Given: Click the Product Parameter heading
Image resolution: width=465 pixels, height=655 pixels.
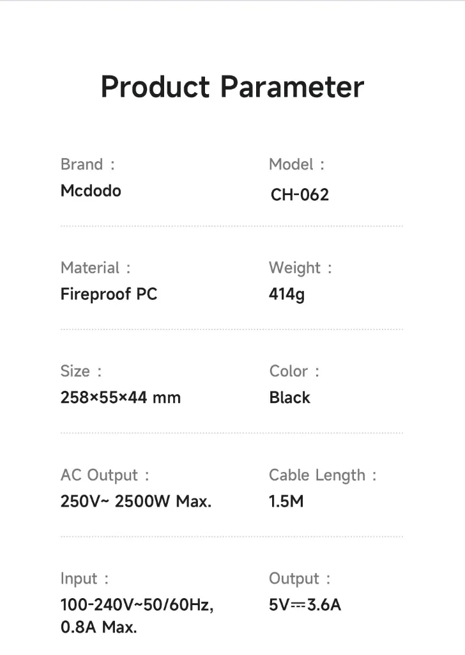Looking at the screenshot, I should [x=232, y=87].
